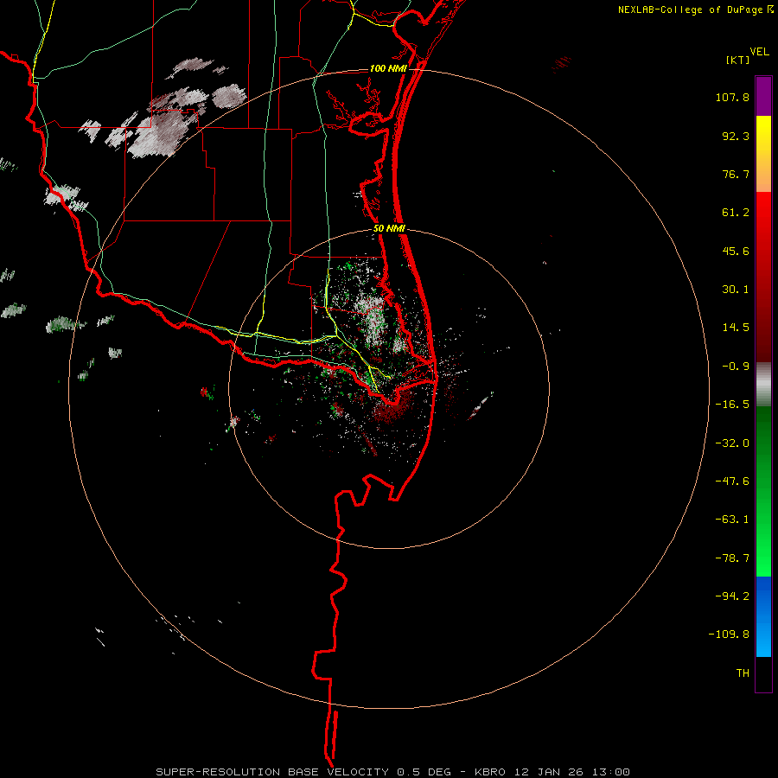
Task: Click the blue segment of velocity color bar
Action: click(x=763, y=616)
